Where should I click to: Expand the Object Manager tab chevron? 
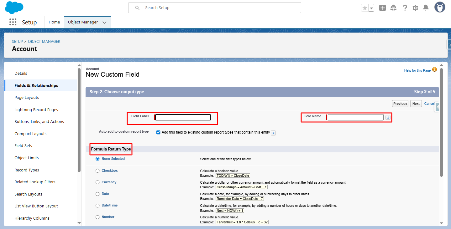point(104,23)
